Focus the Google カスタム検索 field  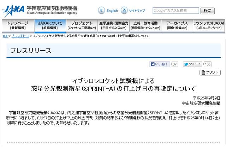click(x=176, y=11)
